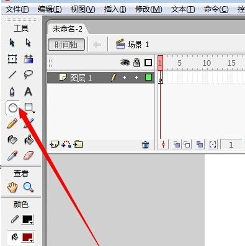
Task: Click the Insert Layer icon
Action: pyautogui.click(x=55, y=144)
